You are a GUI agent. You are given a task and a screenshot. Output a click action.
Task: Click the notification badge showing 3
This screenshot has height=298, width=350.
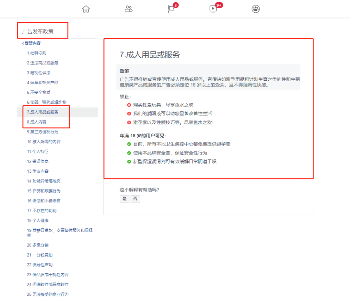[176, 5]
